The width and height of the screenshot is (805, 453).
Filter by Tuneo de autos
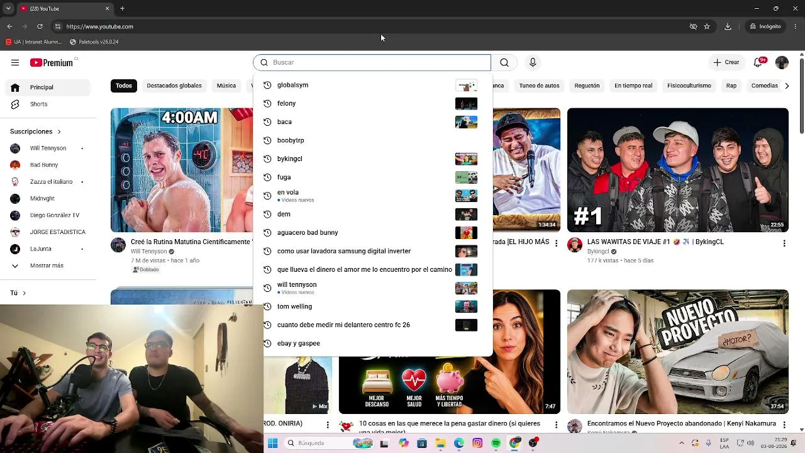(540, 86)
